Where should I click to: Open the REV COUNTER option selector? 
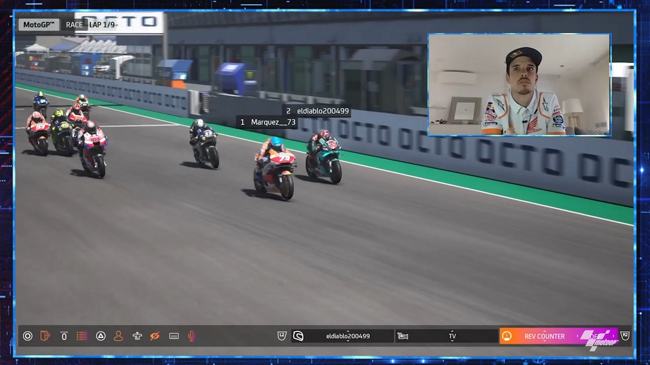558,336
